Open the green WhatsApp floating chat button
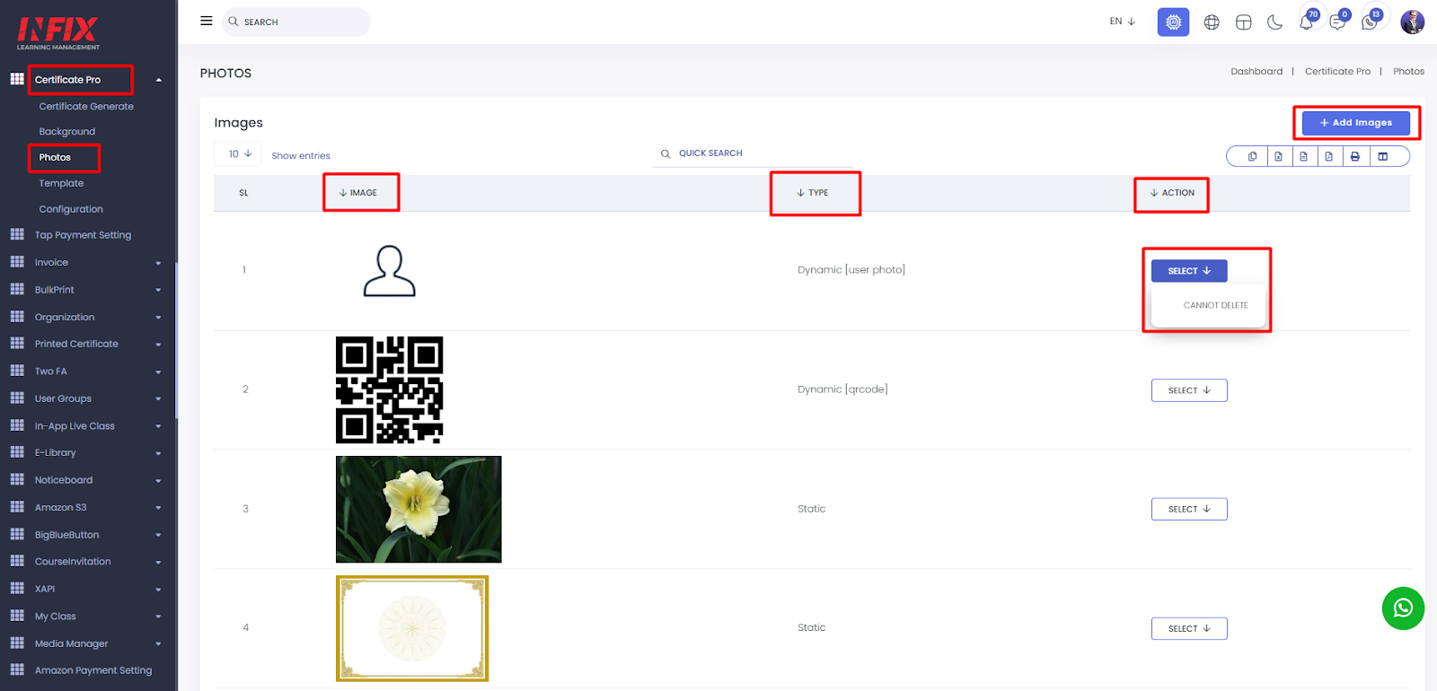The image size is (1437, 691). pyautogui.click(x=1403, y=608)
